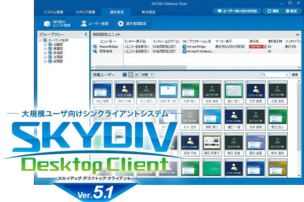The width and height of the screenshot is (304, 202).
Task: Open ユーザー管理 person icon
Action: [x=83, y=23]
